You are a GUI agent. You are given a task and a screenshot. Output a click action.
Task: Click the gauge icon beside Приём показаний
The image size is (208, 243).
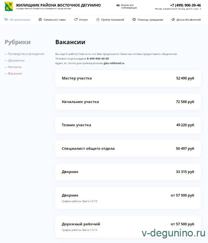coord(98,20)
